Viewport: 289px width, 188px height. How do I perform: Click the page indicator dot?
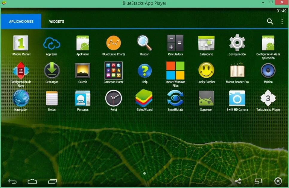(x=144, y=173)
